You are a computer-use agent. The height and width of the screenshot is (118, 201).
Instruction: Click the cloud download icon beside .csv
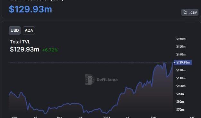[x=185, y=12]
